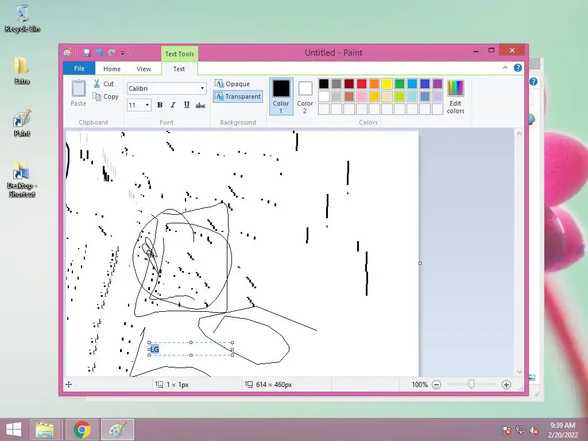The width and height of the screenshot is (588, 441).
Task: Click the Paint taskbar button
Action: coord(117,430)
